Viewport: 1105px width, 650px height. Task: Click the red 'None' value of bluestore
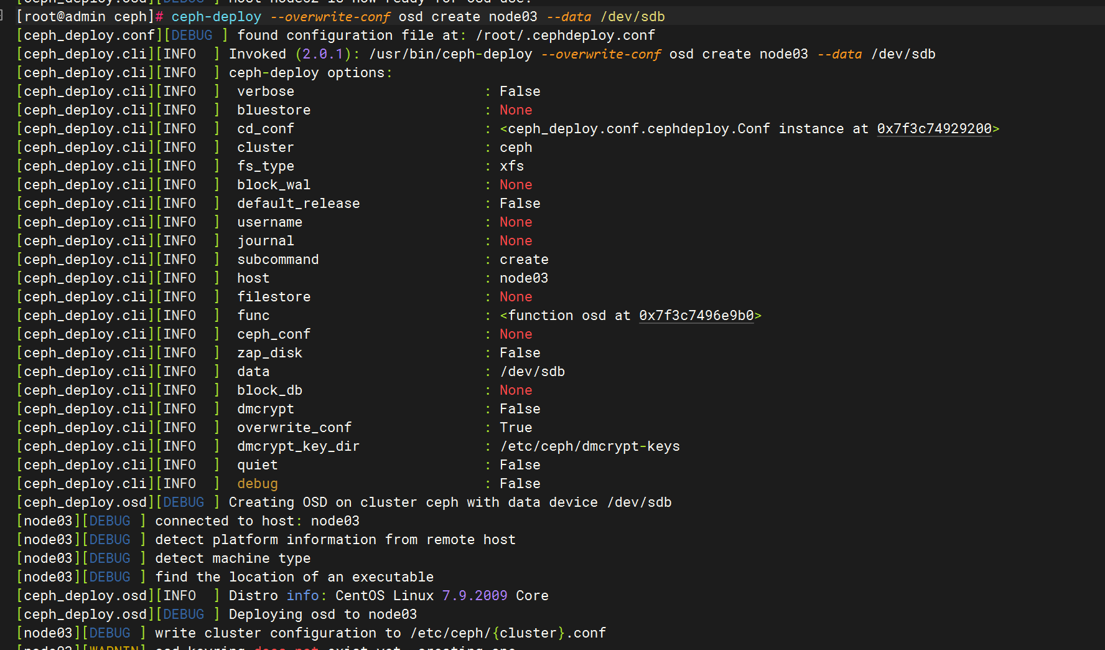point(516,110)
